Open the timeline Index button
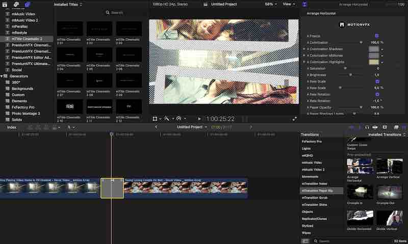This screenshot has height=244, width=408. (12, 127)
